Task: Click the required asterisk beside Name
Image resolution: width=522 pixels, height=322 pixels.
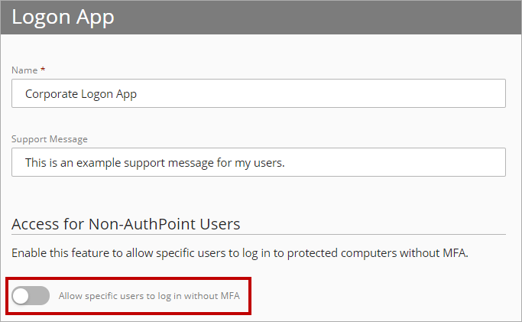Action: point(43,70)
